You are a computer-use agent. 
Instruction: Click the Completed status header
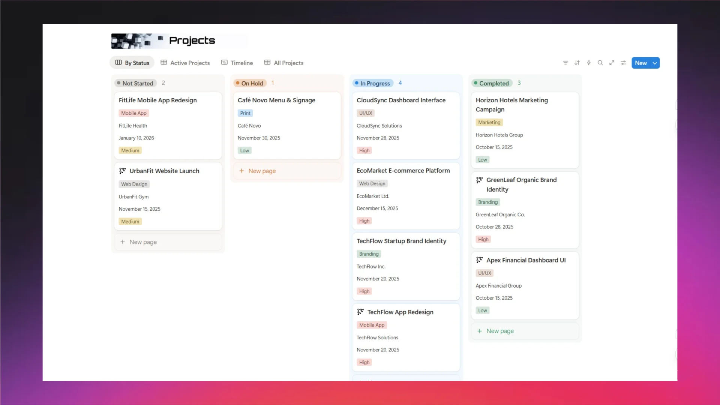pos(492,83)
